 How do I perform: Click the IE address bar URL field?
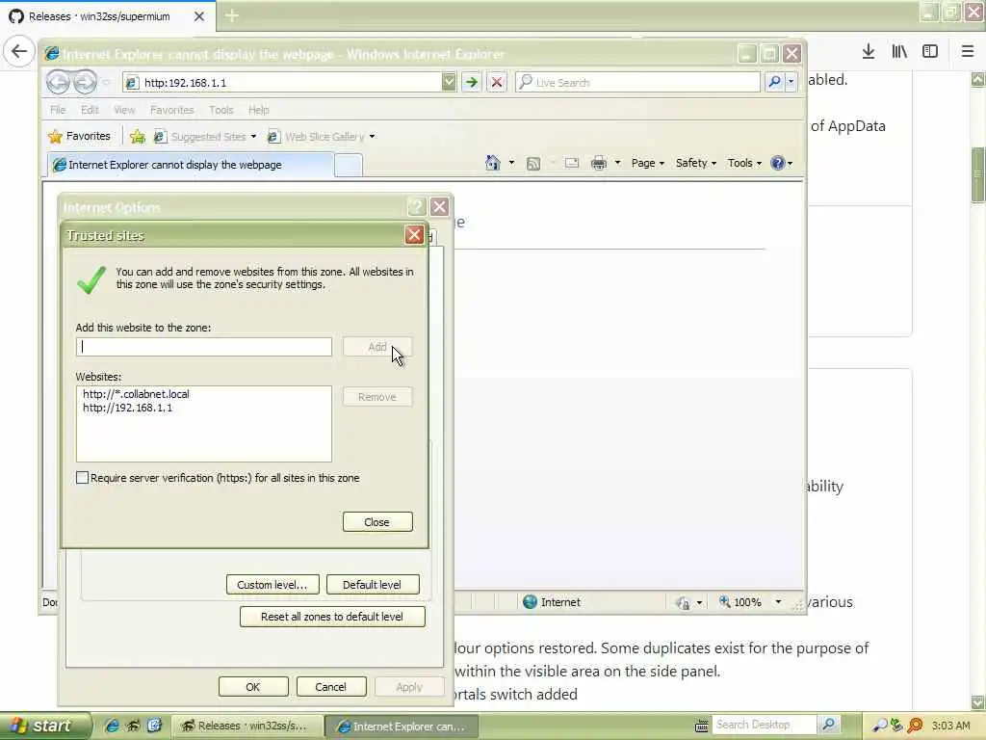pos(284,83)
